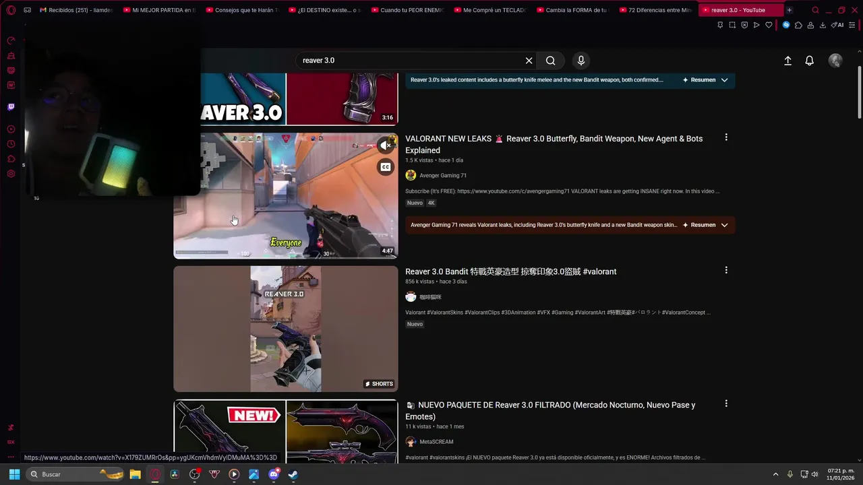Open 'Reaver 3.0 Bandit' shorts video title
This screenshot has height=485, width=863.
click(x=510, y=271)
